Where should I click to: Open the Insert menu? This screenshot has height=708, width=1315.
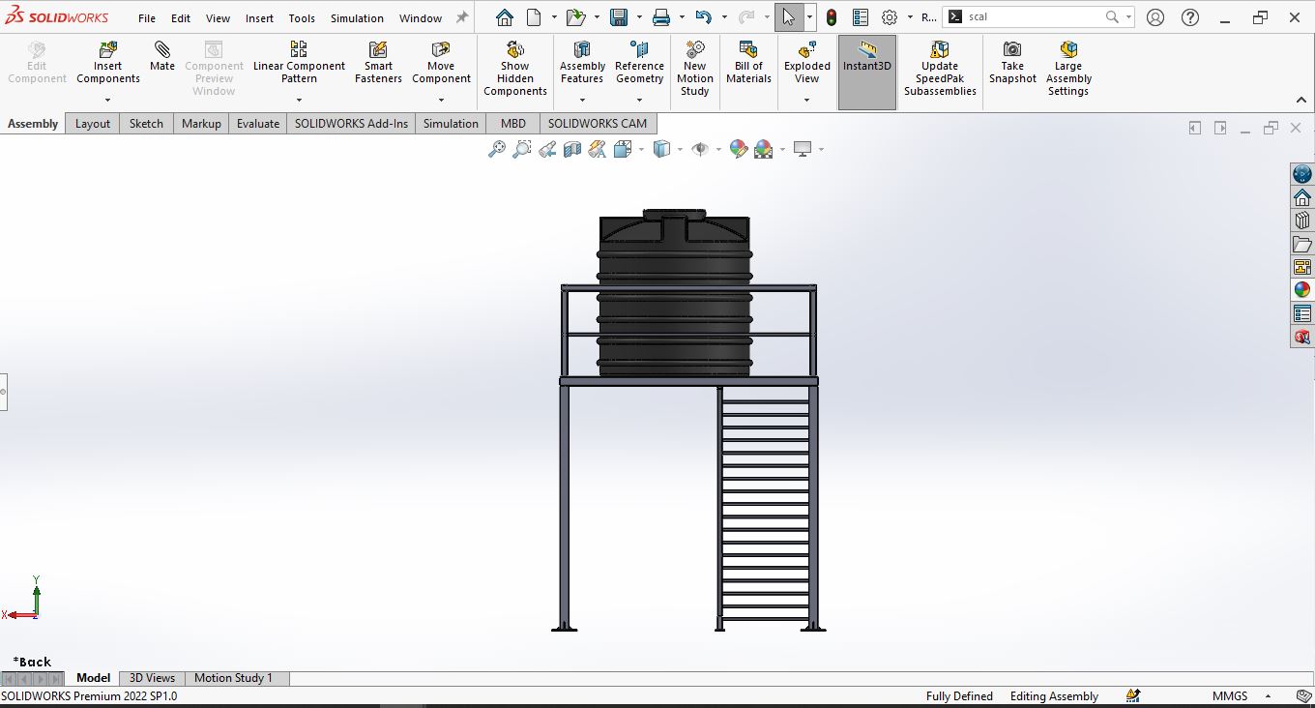[x=259, y=18]
